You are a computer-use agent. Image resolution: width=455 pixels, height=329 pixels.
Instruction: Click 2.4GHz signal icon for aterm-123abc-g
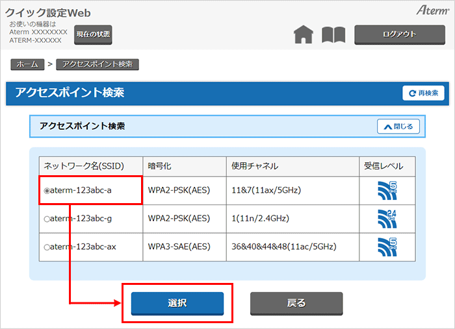pos(387,219)
